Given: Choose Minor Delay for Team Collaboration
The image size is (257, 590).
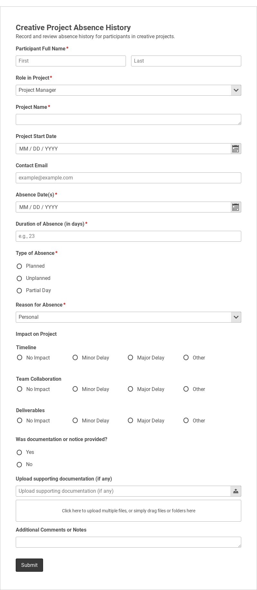Looking at the screenshot, I should click(75, 389).
